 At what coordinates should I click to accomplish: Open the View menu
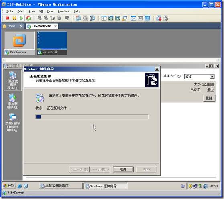point(31,11)
